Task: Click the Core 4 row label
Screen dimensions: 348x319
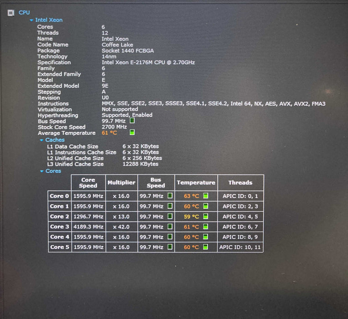Action: [59, 237]
